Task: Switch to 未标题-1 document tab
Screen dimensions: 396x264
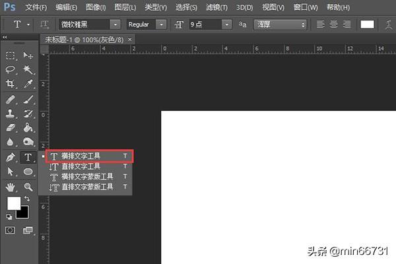Action: (84, 40)
